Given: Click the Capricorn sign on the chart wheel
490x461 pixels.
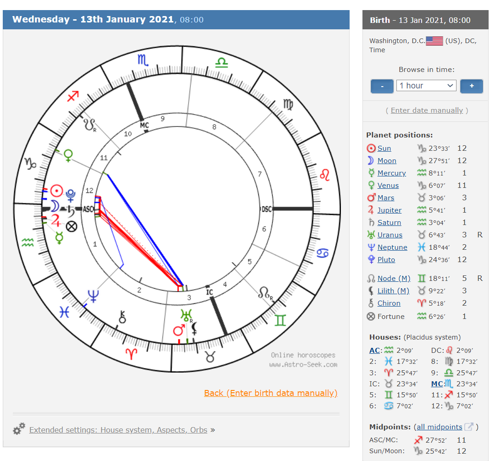Looking at the screenshot, I should (31, 164).
